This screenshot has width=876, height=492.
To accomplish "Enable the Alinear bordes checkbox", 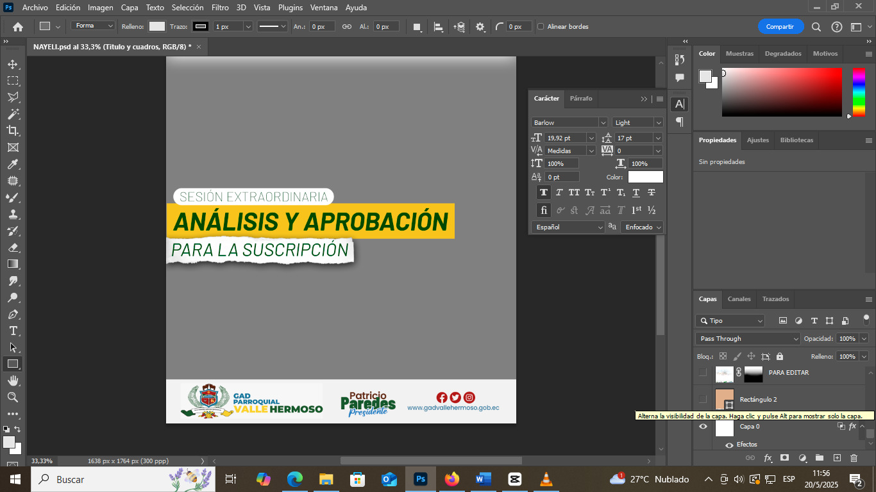I will 541,27.
